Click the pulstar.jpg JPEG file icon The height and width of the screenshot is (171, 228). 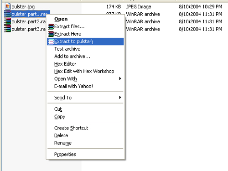click(x=7, y=6)
